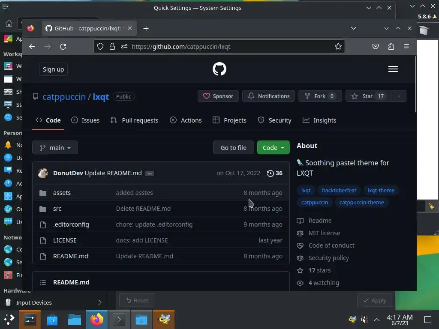Open Firefox from the taskbar
439x329 pixels.
97,320
